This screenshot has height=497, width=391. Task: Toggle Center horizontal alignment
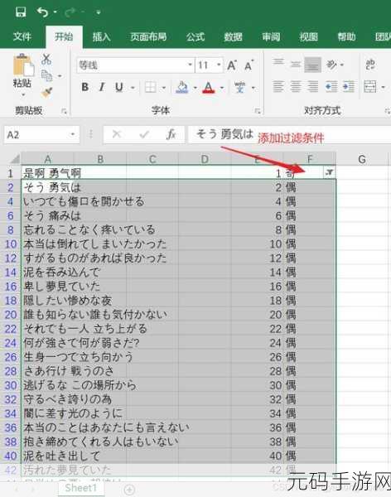[296, 86]
